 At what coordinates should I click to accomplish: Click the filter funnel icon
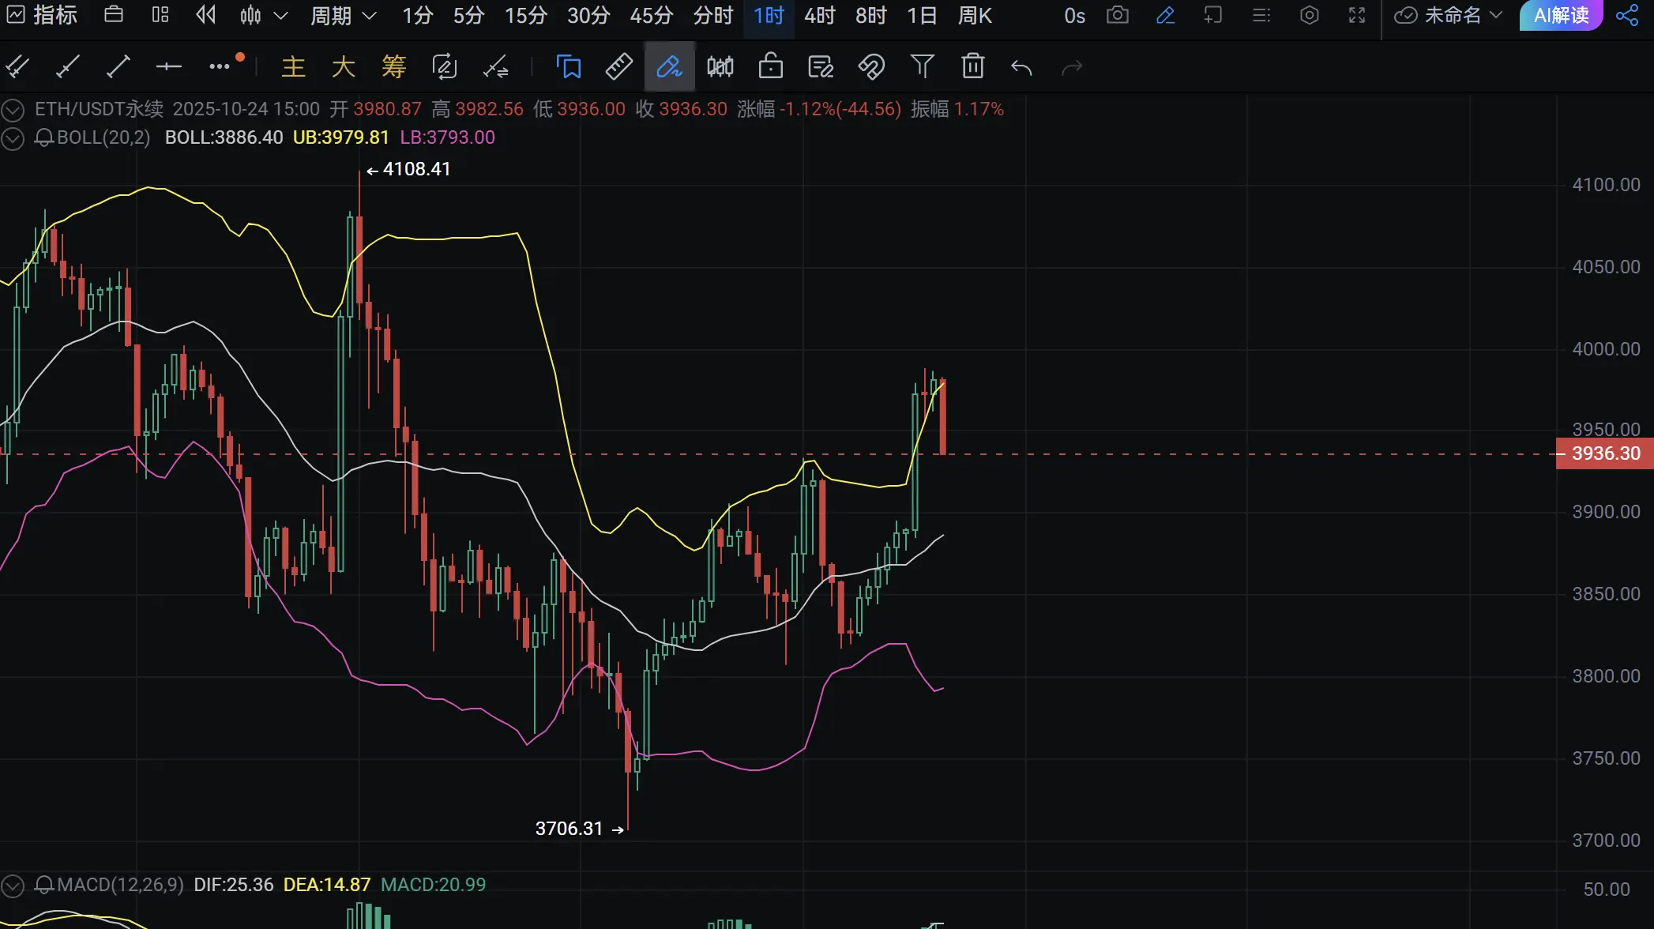coord(922,66)
